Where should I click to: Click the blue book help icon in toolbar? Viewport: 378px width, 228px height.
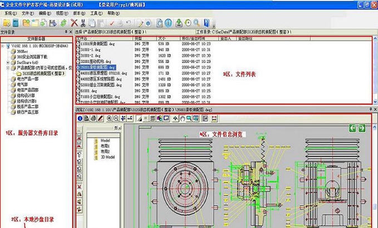pos(207,23)
